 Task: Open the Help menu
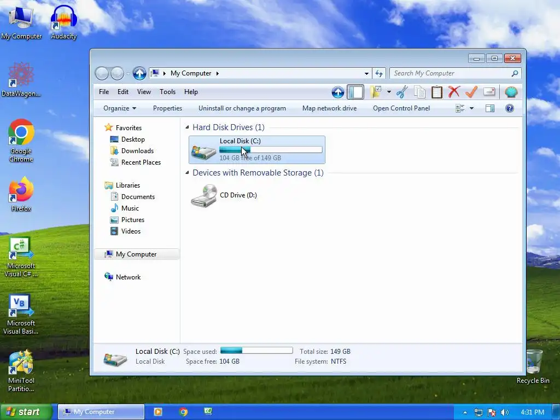coord(191,92)
